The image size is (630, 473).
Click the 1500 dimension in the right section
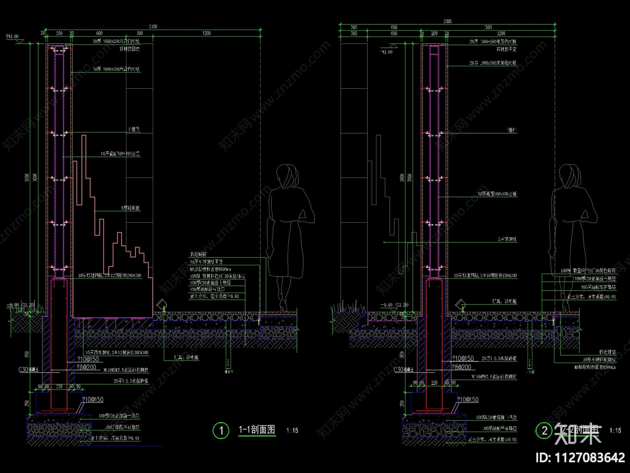[x=488, y=27]
